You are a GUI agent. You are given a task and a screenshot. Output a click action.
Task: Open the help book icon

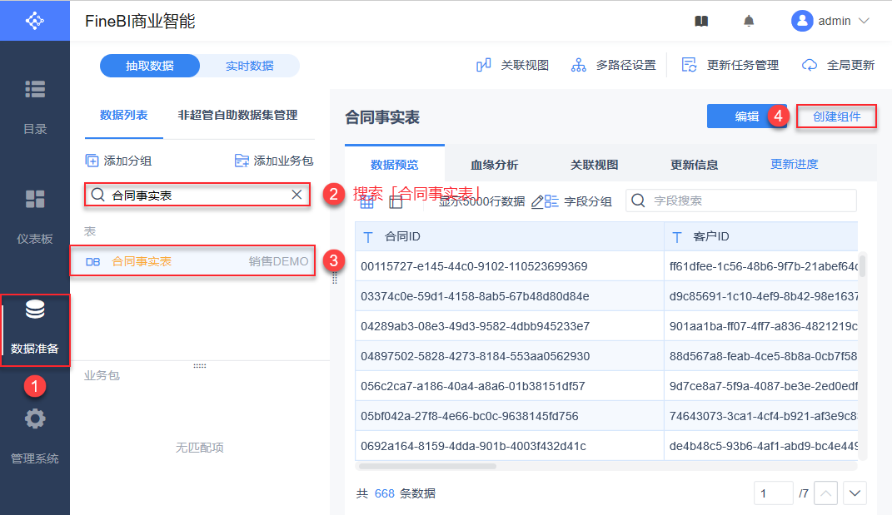701,22
